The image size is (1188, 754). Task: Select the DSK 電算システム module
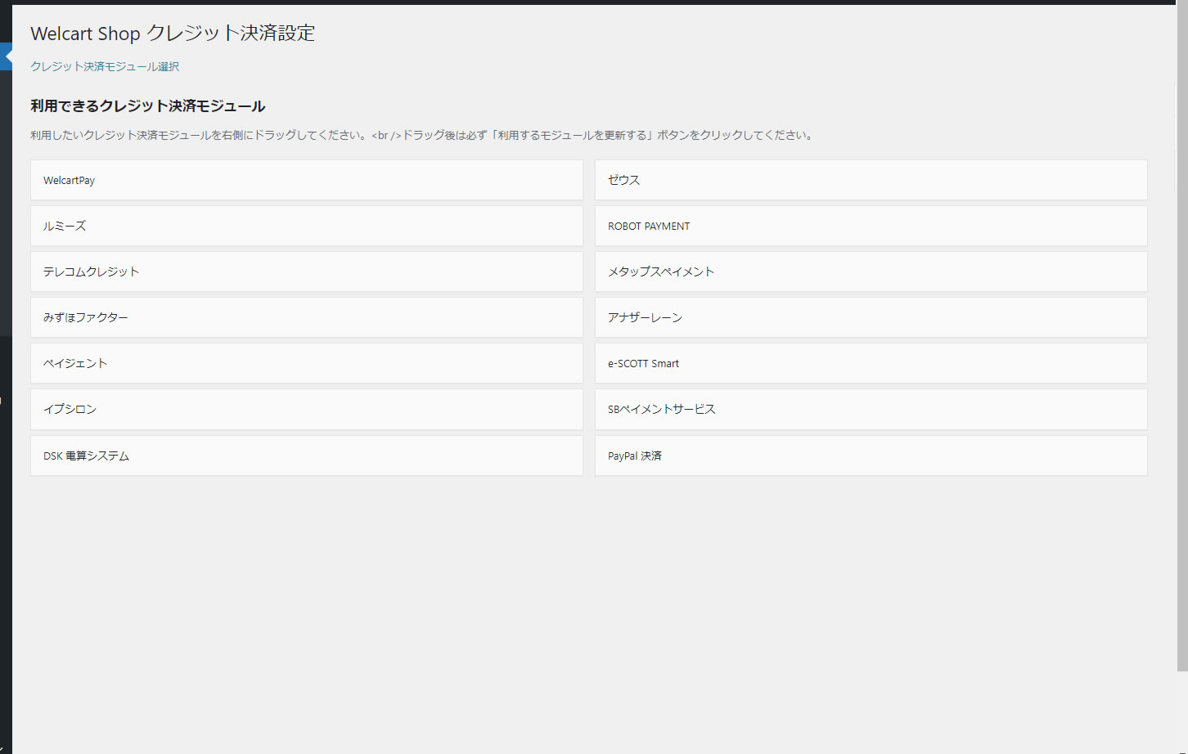(307, 456)
